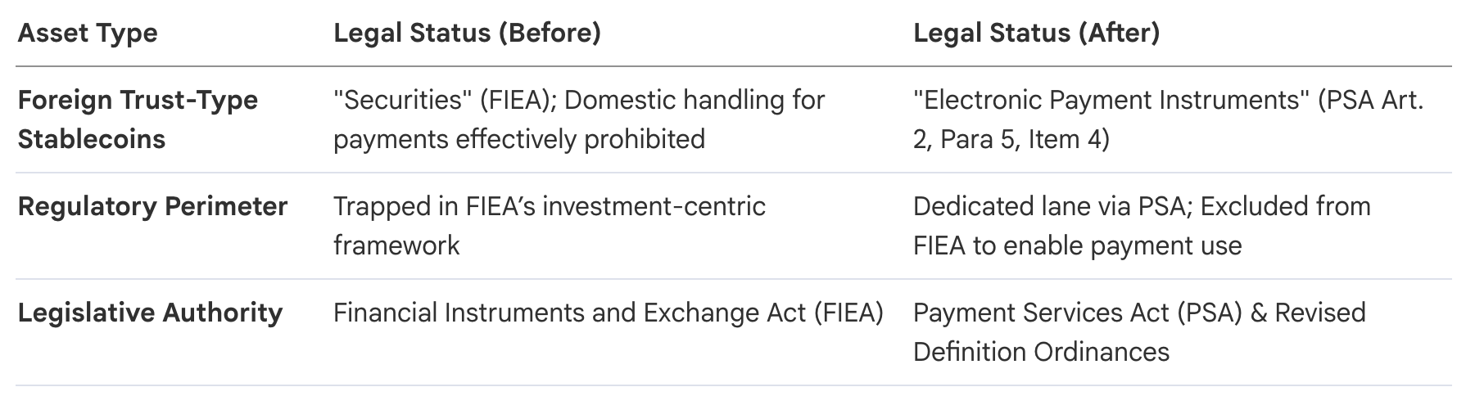Click the word "Stablecoins" in first column
Image resolution: width=1466 pixels, height=396 pixels.
(x=92, y=139)
